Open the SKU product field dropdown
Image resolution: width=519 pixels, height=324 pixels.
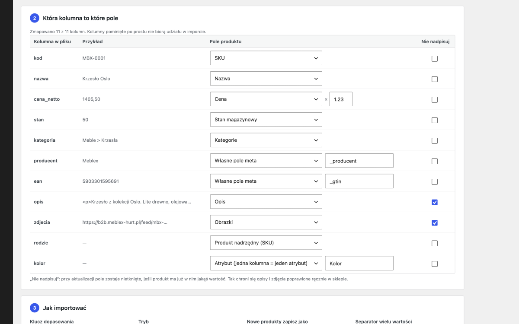[266, 58]
